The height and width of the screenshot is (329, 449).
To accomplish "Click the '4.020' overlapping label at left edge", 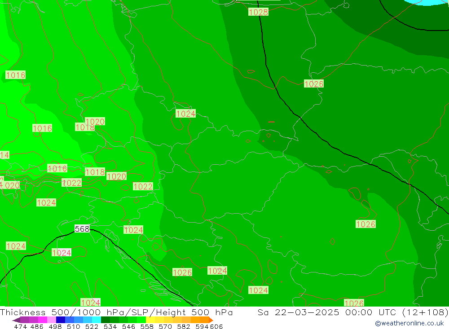I will (10, 185).
